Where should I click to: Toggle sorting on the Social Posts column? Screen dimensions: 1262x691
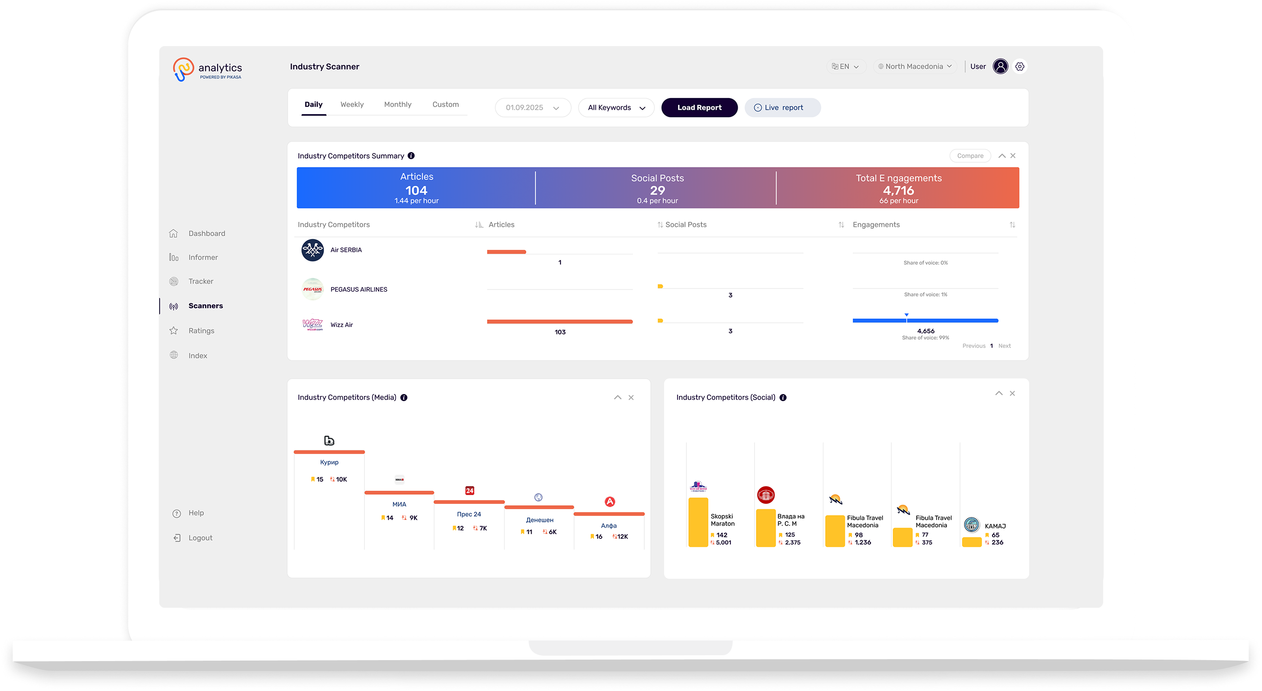[x=660, y=224]
